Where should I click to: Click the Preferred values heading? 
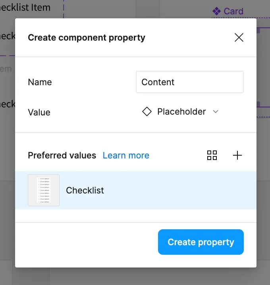[x=62, y=155]
